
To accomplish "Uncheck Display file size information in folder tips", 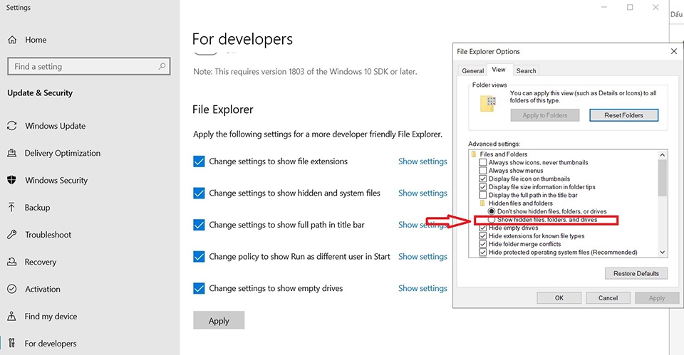I will point(483,187).
